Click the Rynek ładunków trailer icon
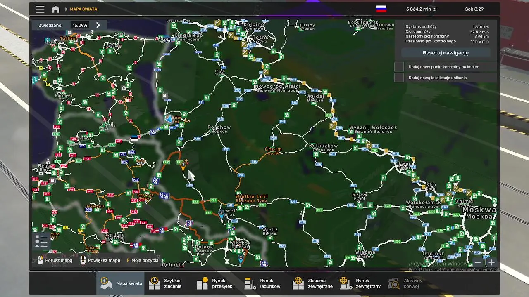Screen dimensions: 529x297 pos(250,283)
